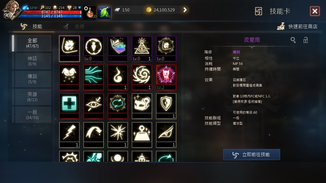326x183 pixels.
Task: Open the potion auto-use settings slot
Action: 90,12
